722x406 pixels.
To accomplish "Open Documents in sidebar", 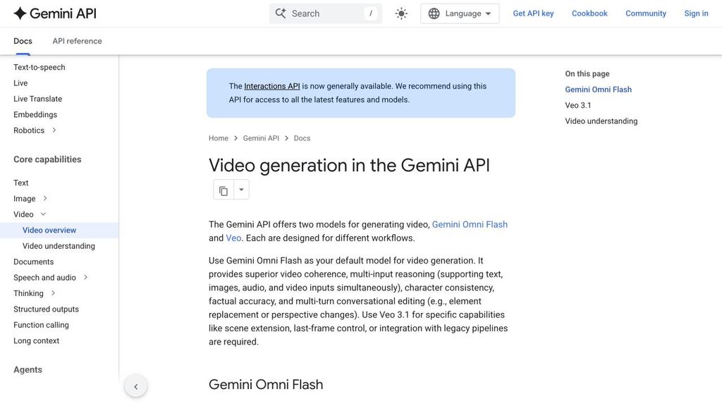I will click(x=33, y=262).
